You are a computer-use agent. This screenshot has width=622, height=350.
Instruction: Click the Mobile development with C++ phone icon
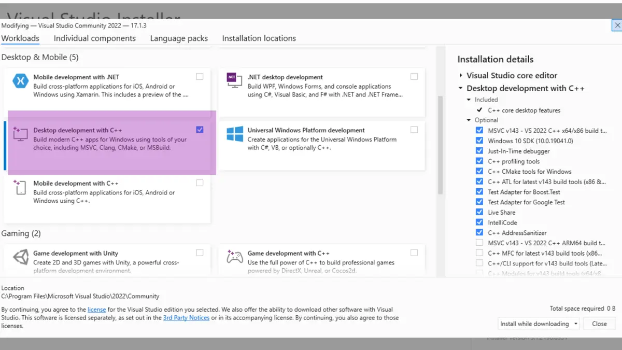coord(20,187)
